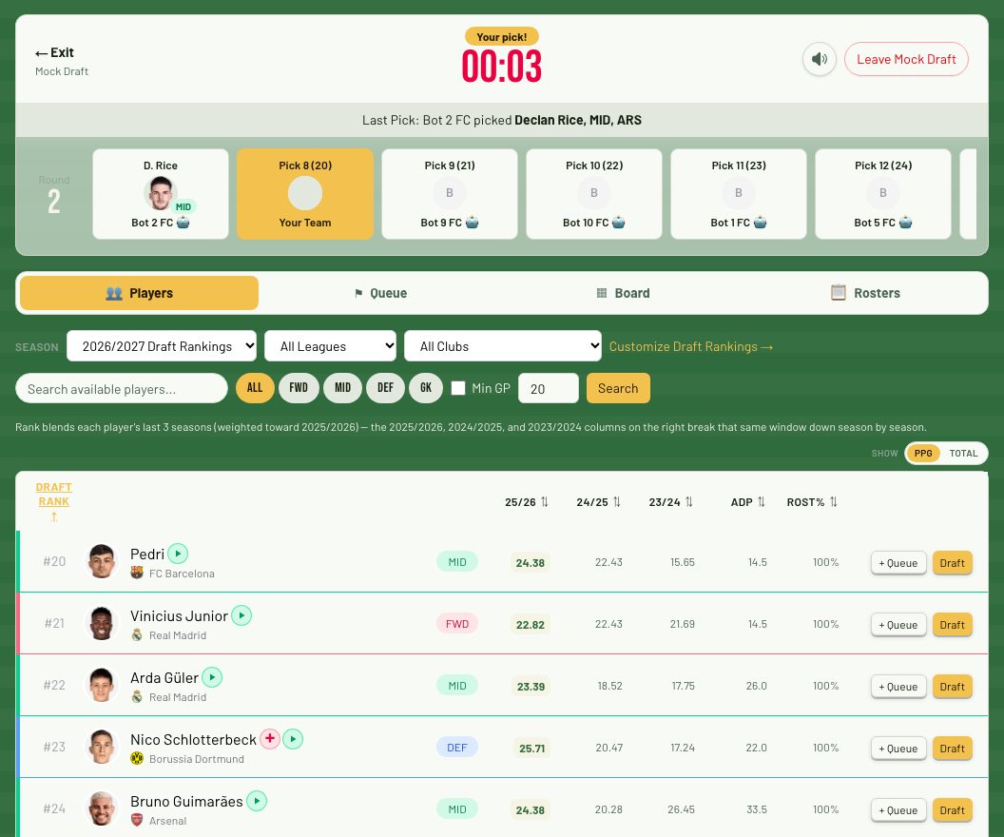Sort by 23/24 column arrows
The image size is (1004, 837).
coord(689,502)
